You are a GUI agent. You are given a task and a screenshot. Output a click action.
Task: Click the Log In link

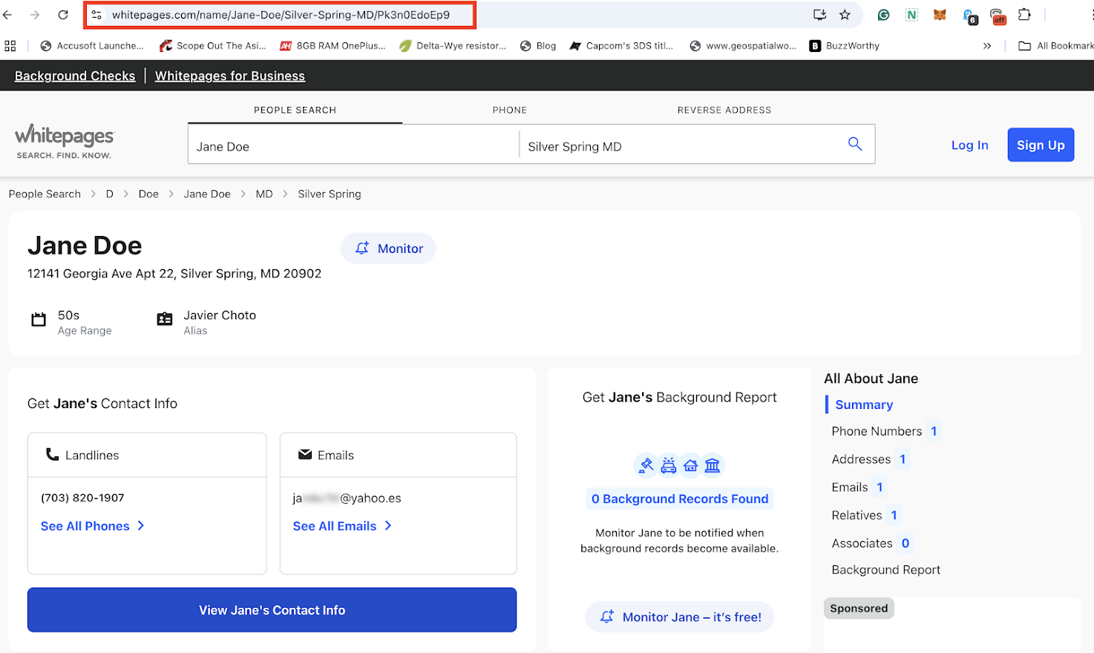pos(969,145)
